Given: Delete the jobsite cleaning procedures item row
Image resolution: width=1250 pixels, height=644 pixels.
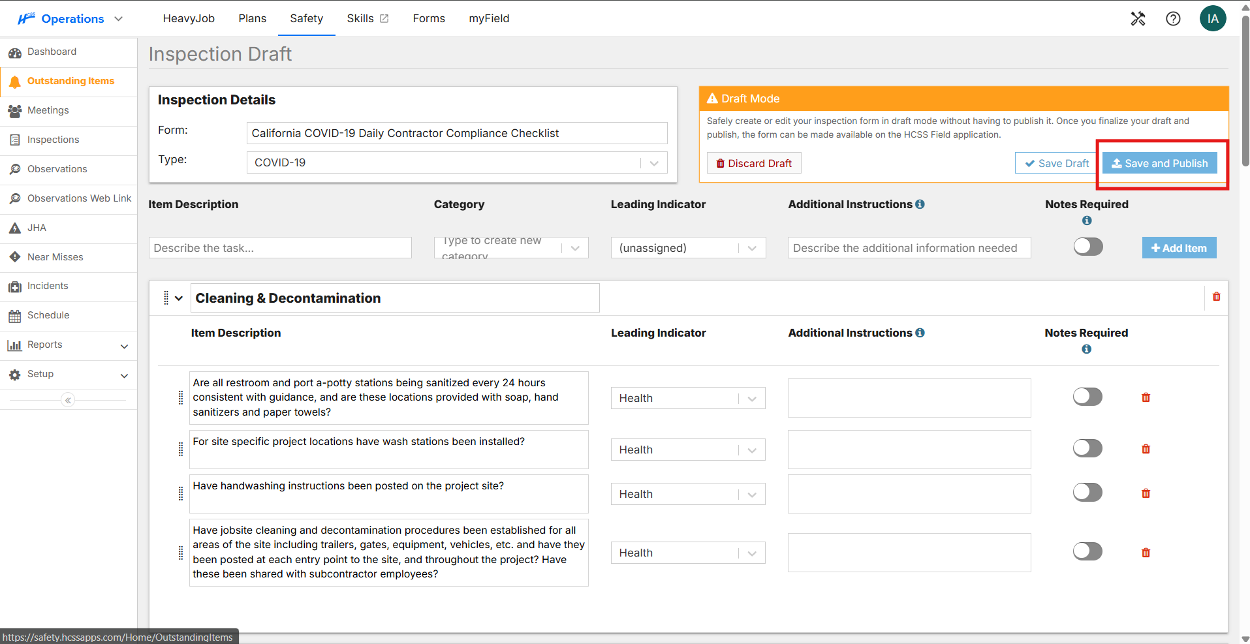Looking at the screenshot, I should coord(1146,553).
